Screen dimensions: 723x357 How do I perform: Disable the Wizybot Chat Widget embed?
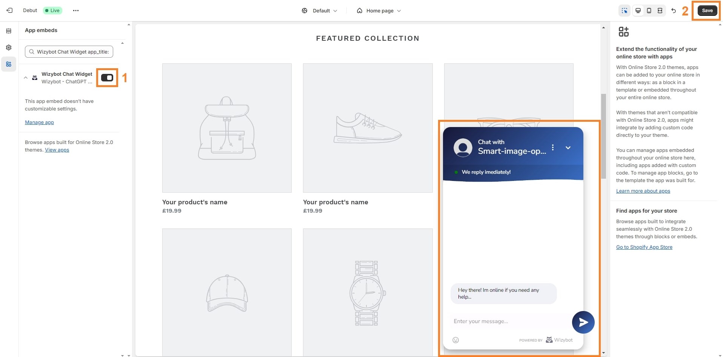pyautogui.click(x=107, y=78)
